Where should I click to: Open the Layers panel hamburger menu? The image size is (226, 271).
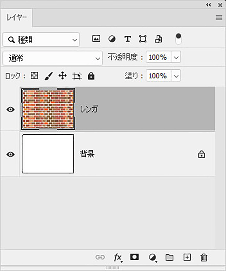pyautogui.click(x=219, y=18)
